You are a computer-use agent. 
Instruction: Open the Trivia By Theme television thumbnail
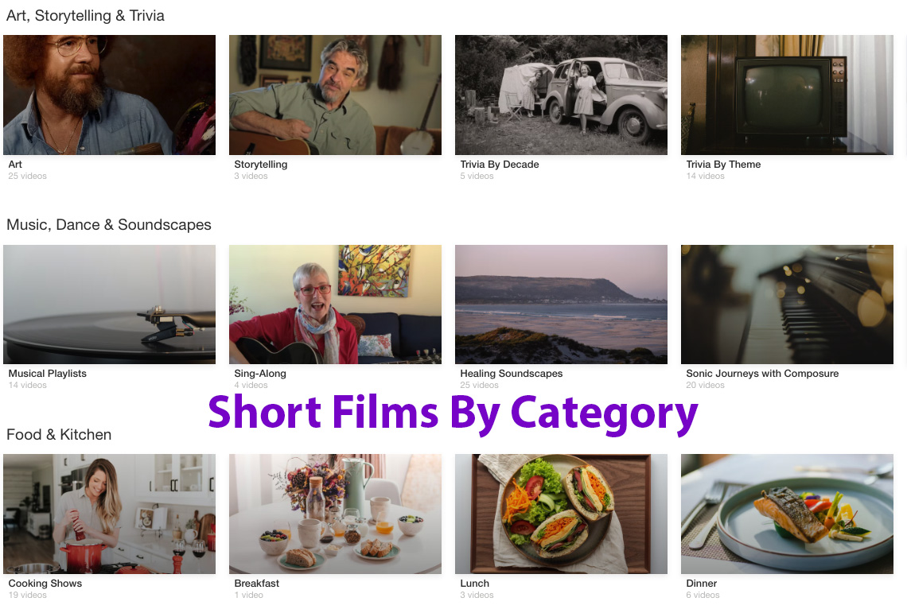pos(787,95)
